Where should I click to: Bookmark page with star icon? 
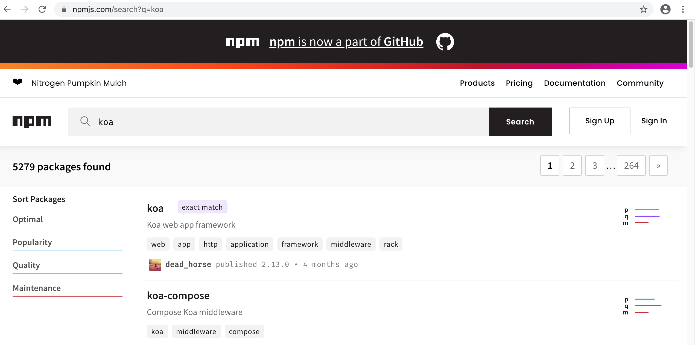pyautogui.click(x=644, y=10)
